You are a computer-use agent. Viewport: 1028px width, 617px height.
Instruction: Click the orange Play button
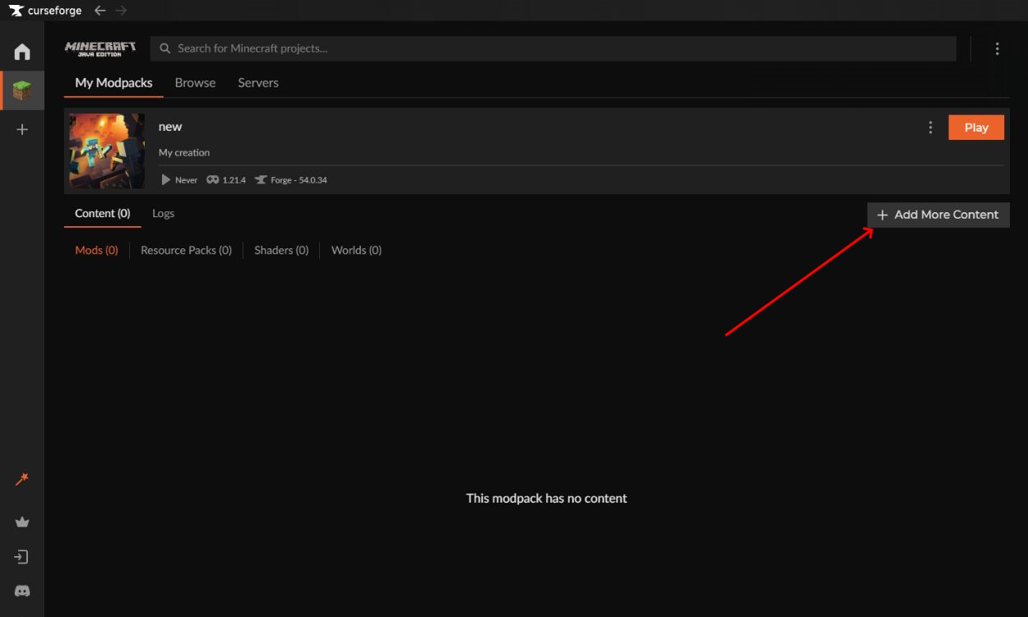point(976,128)
